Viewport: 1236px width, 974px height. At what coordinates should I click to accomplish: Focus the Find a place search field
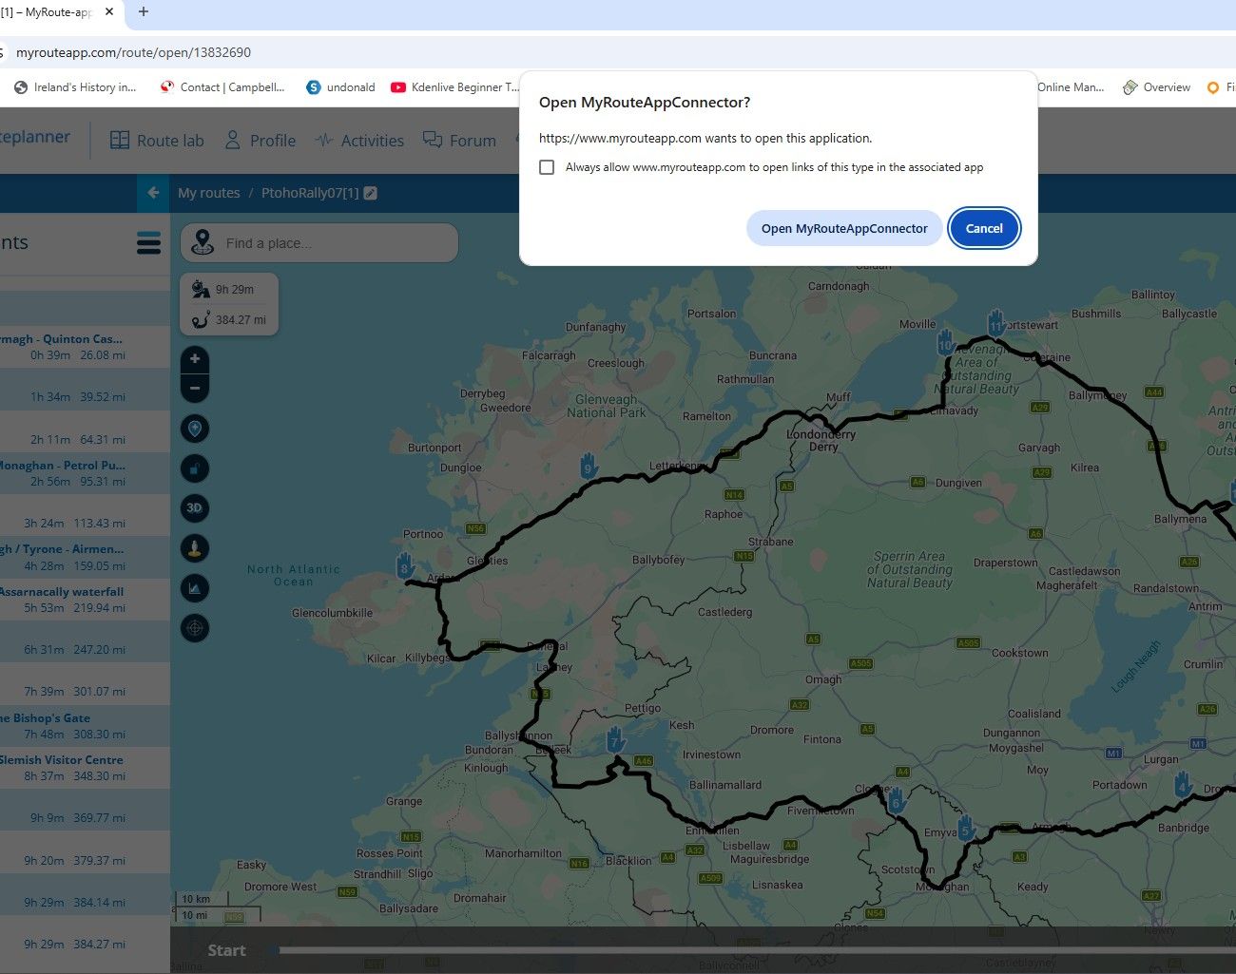319,243
